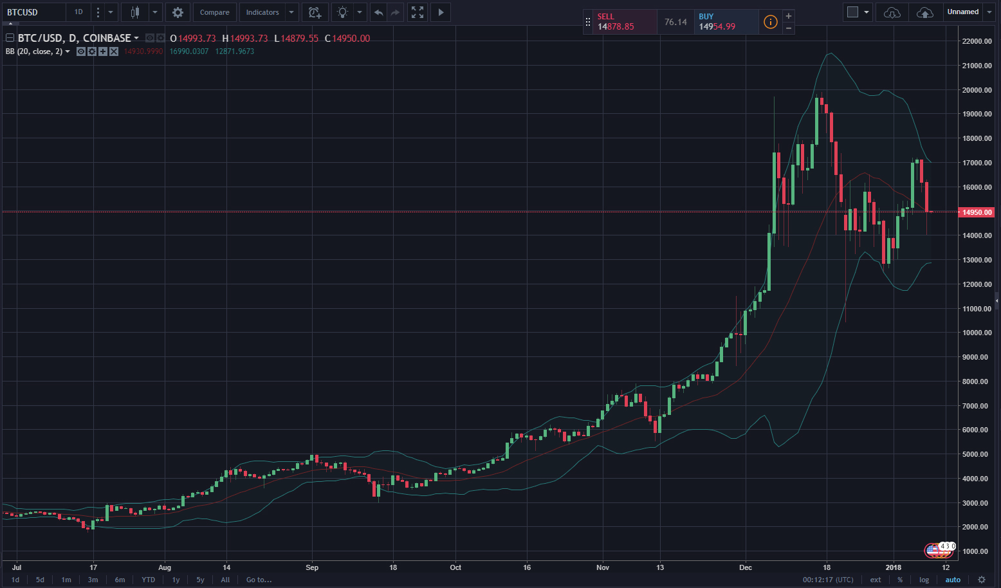Open the layout selector square dropdown

click(858, 12)
